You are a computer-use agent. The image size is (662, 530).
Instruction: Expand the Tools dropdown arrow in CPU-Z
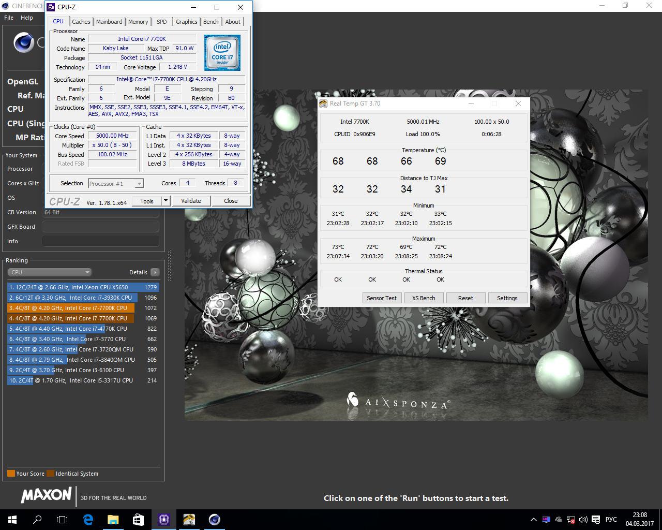[x=165, y=201]
